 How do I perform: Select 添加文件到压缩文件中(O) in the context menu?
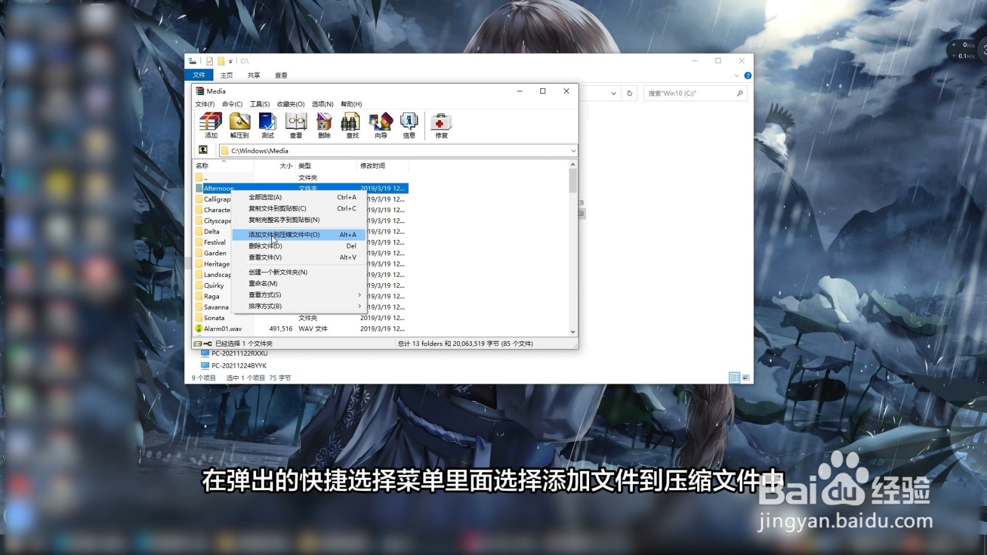coord(299,234)
